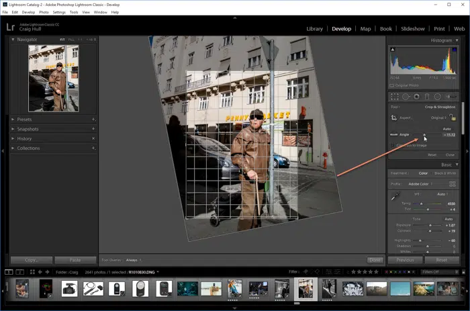Image resolution: width=470 pixels, height=311 pixels.
Task: Select the Adjustment Brush tool
Action: point(451,97)
